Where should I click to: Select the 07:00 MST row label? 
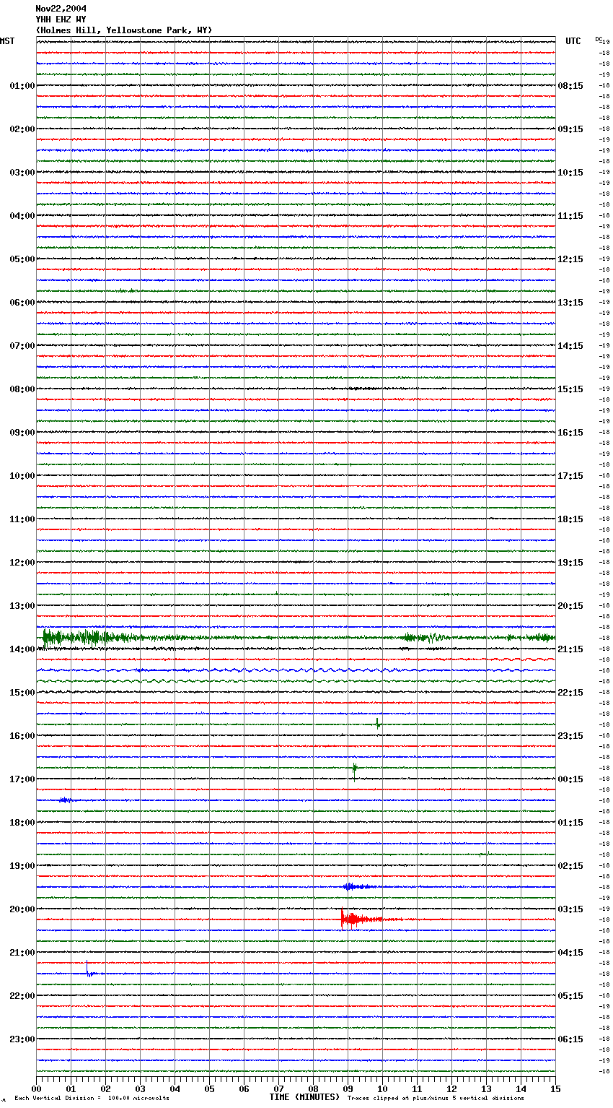pyautogui.click(x=22, y=346)
